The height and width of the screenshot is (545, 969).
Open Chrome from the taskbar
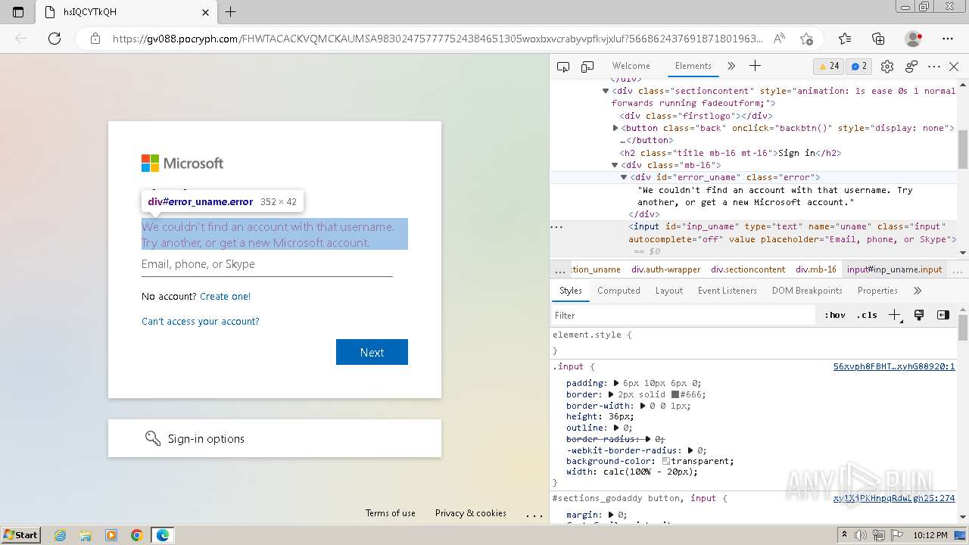(136, 535)
